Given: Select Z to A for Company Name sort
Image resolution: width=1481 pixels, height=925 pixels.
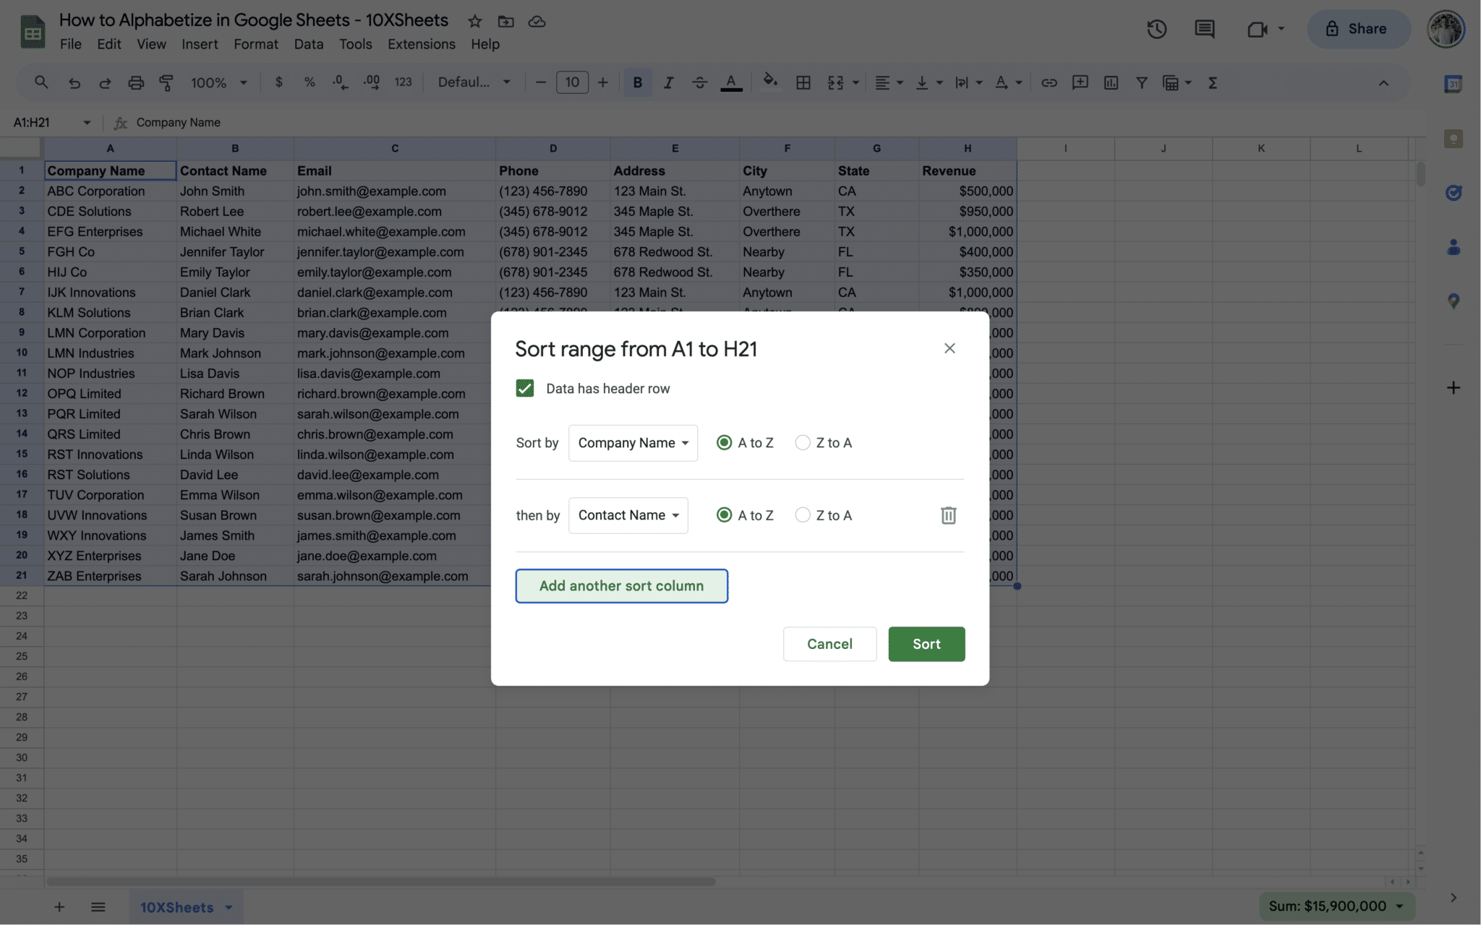Looking at the screenshot, I should pos(803,443).
